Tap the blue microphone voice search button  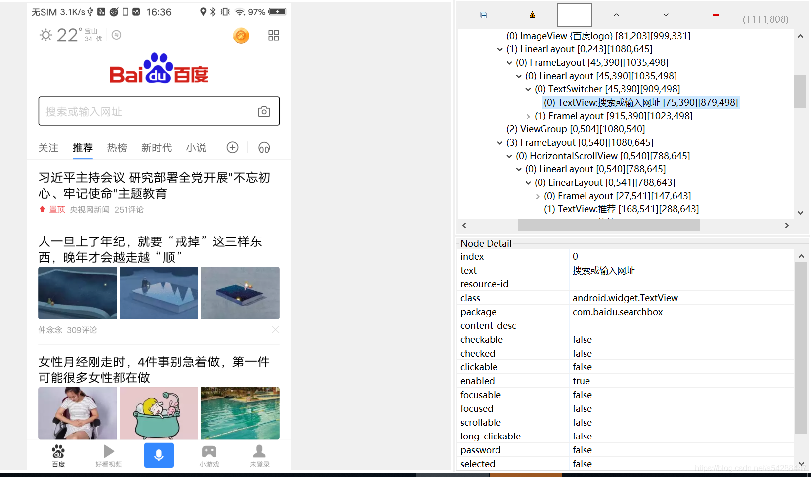pos(159,455)
